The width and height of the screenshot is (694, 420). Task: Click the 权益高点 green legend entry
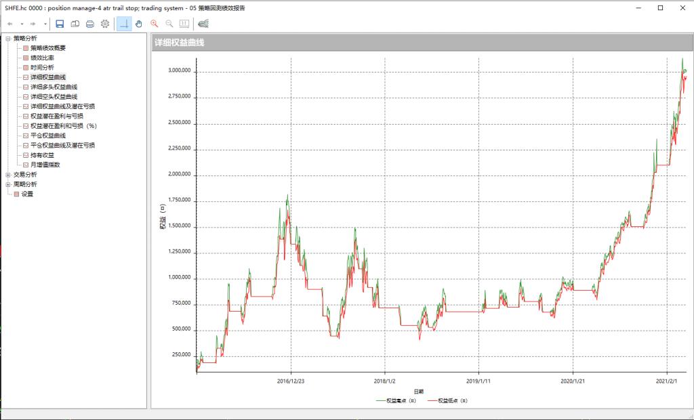396,401
